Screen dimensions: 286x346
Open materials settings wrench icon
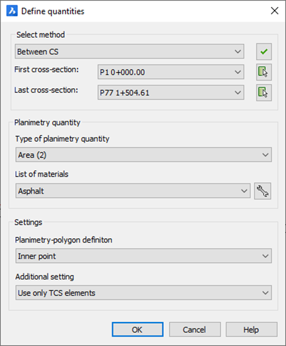pos(263,191)
